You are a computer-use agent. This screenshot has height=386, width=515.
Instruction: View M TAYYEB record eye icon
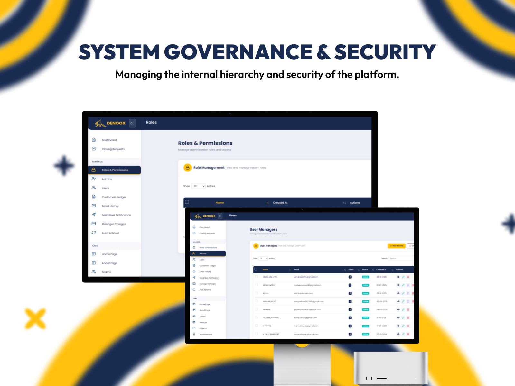[398, 326]
